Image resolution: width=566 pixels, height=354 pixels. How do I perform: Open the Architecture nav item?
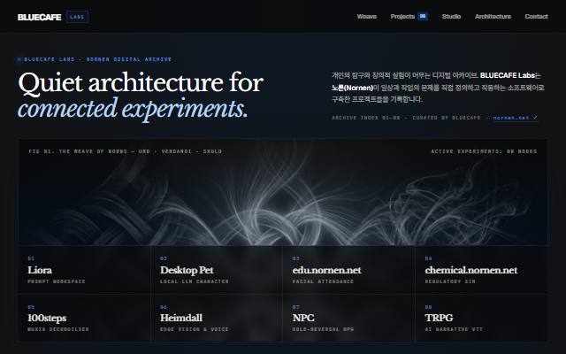[493, 17]
